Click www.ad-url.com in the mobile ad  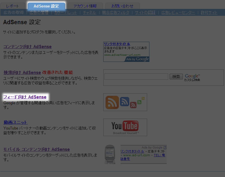136,155
